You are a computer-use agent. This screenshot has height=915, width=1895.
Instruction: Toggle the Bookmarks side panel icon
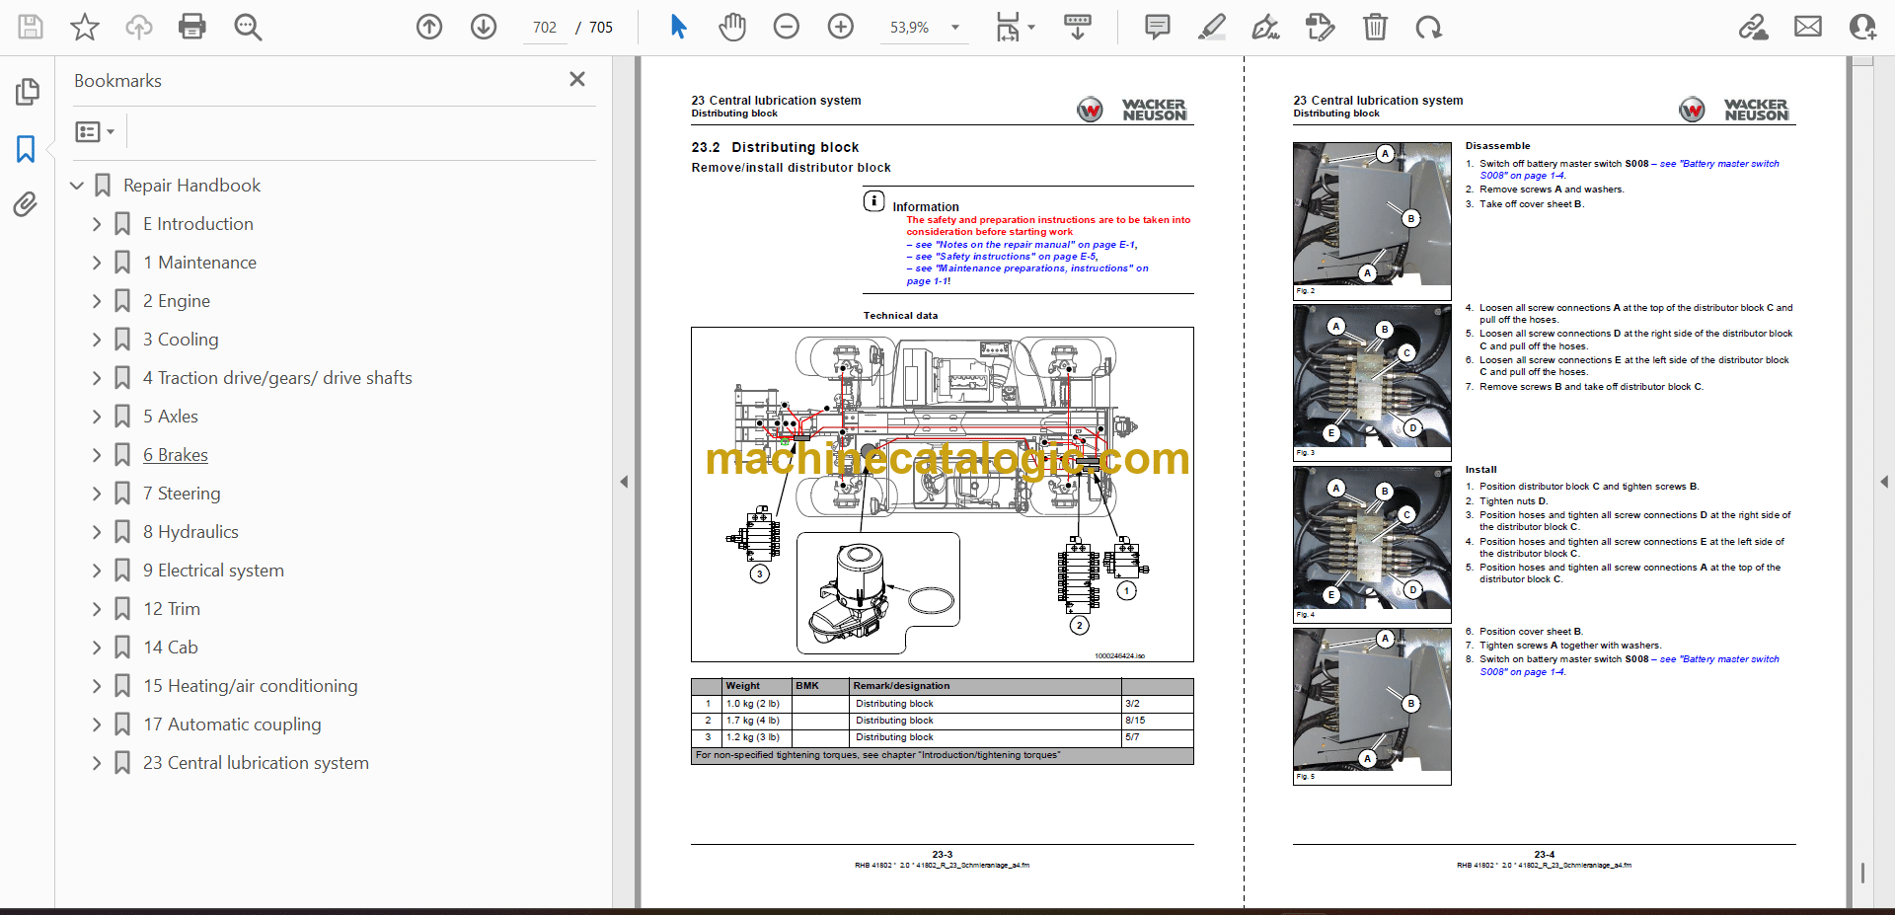click(x=26, y=149)
